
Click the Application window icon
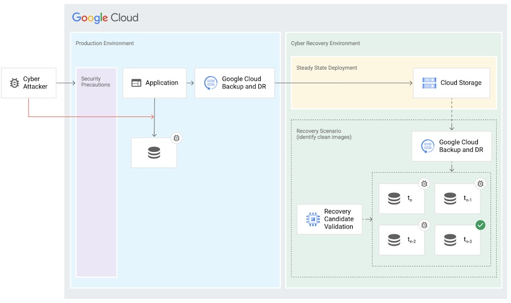[x=136, y=83]
